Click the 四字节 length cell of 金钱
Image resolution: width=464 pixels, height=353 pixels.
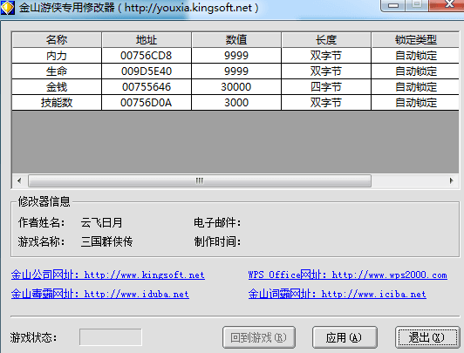326,87
